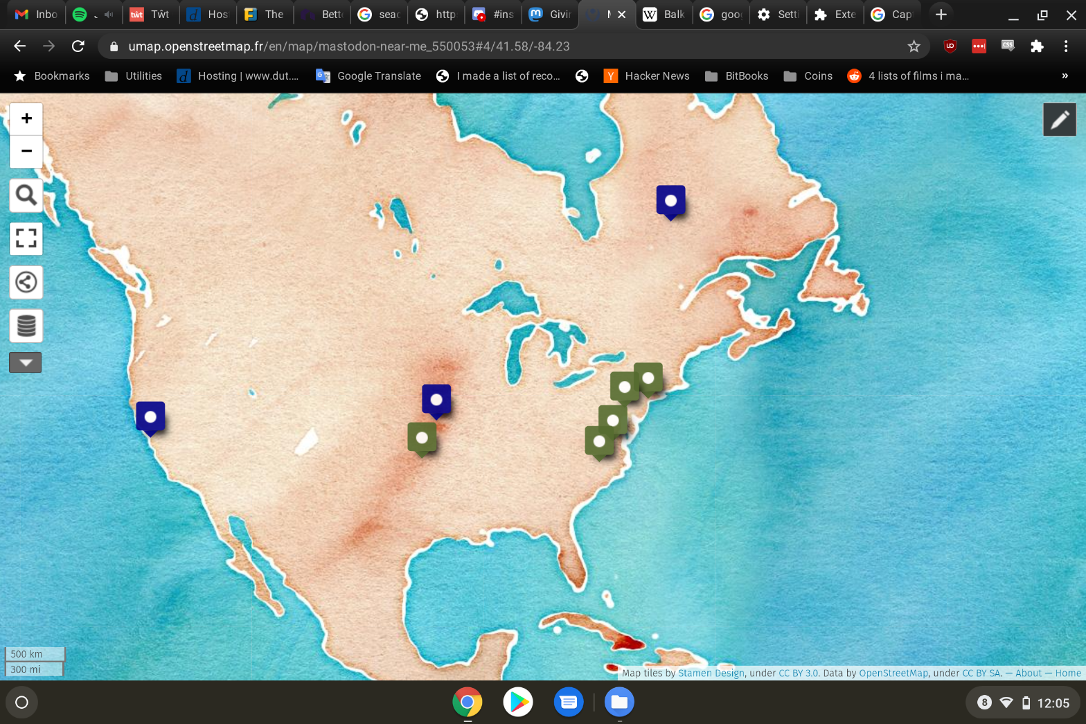Image resolution: width=1086 pixels, height=724 pixels.
Task: Open the Google Translate bookmark
Action: [x=368, y=76]
